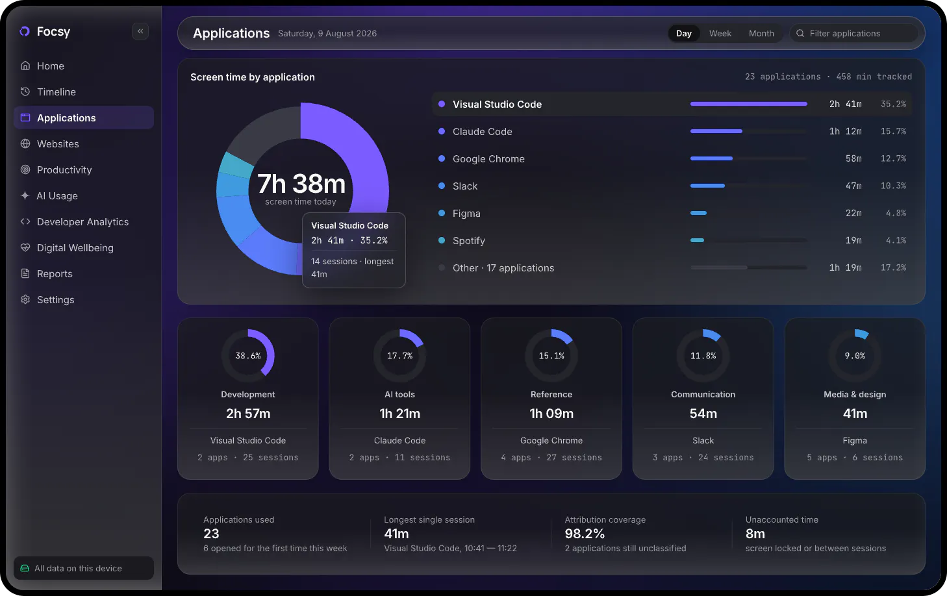The image size is (947, 596).
Task: Click the search magnifier icon
Action: (800, 33)
